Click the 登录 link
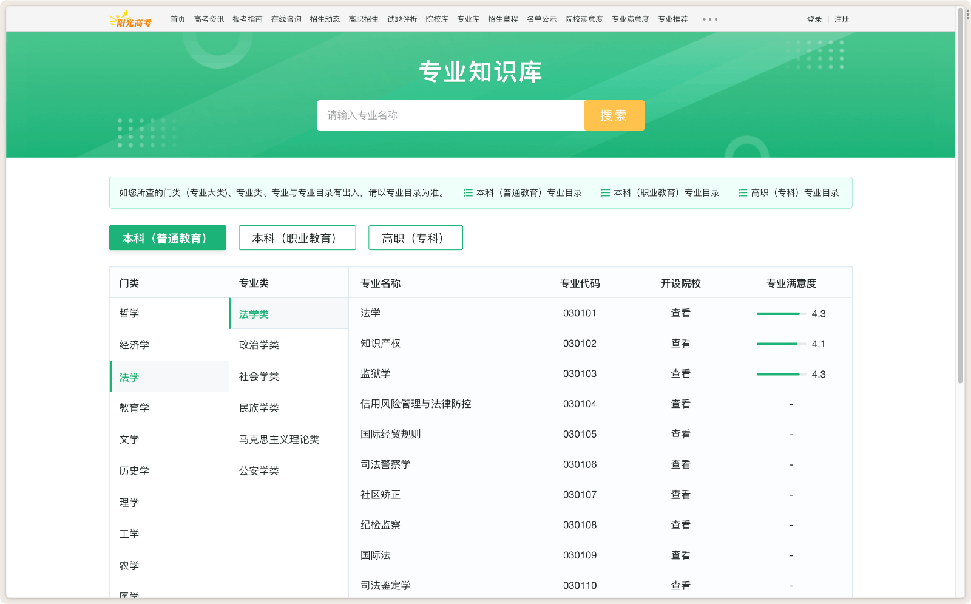This screenshot has height=604, width=971. pyautogui.click(x=814, y=19)
